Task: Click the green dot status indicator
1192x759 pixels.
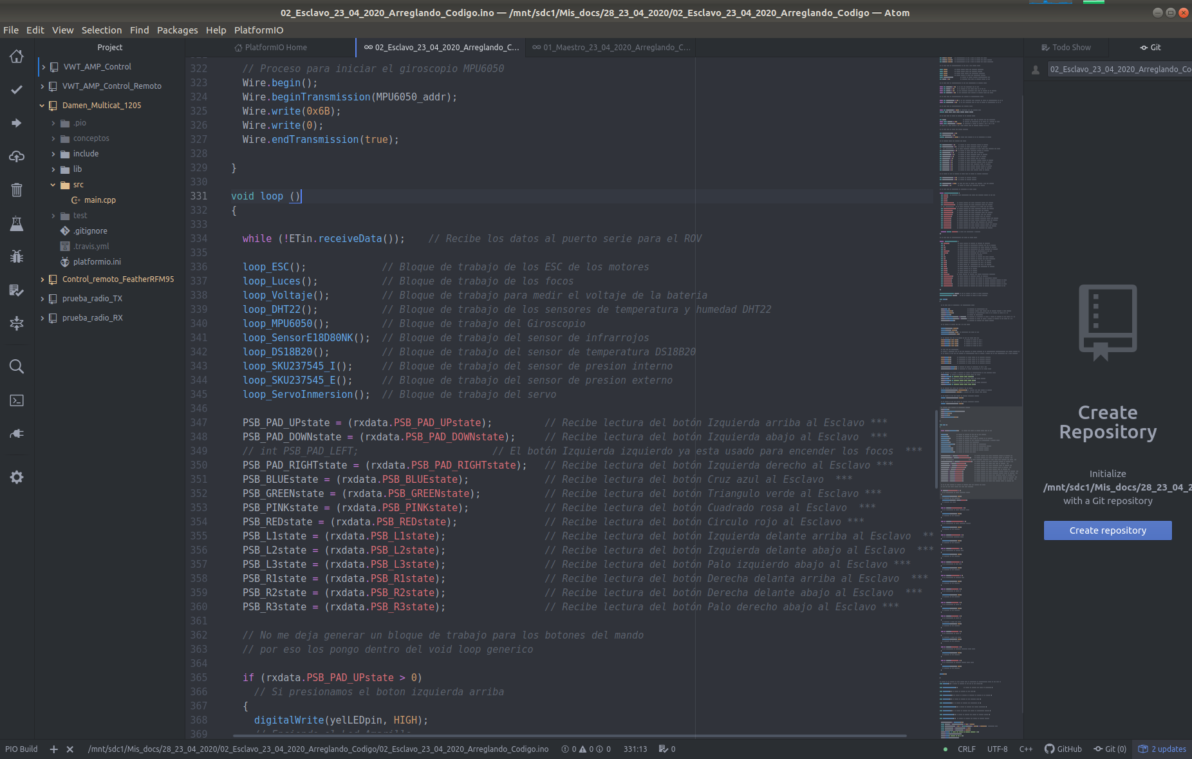Action: [945, 749]
